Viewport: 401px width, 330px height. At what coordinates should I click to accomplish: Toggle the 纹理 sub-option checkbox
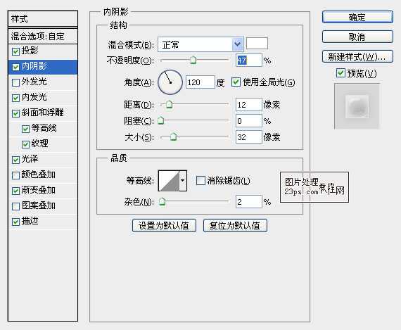click(x=25, y=144)
